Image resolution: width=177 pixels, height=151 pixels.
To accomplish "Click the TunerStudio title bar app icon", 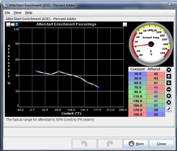I will point(5,5).
